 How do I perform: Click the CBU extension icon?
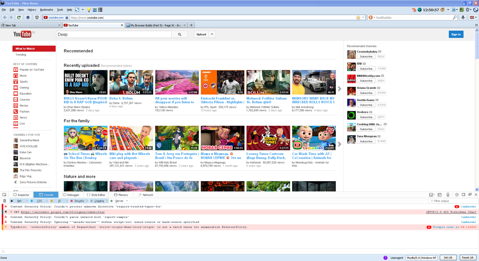(95, 9)
